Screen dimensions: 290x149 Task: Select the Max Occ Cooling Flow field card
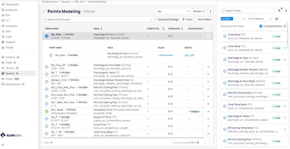point(254,94)
